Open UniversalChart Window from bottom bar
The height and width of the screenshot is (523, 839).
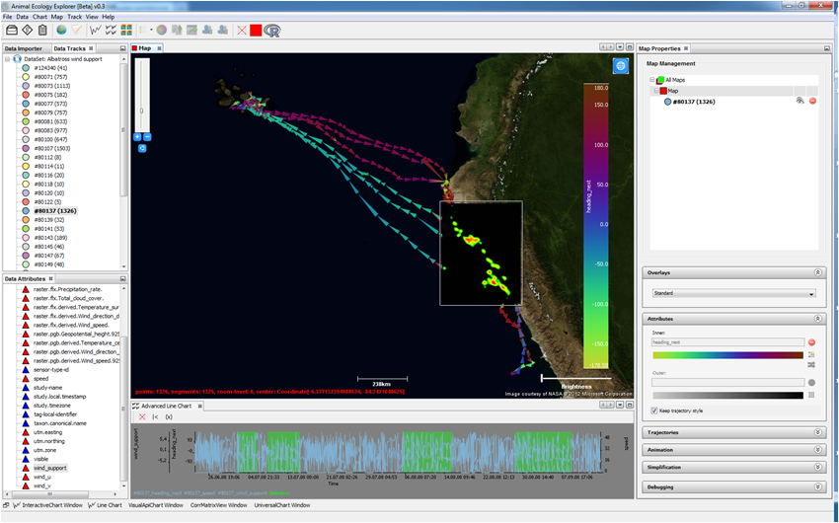282,505
